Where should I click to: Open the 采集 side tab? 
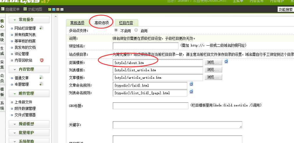pyautogui.click(x=2, y=65)
